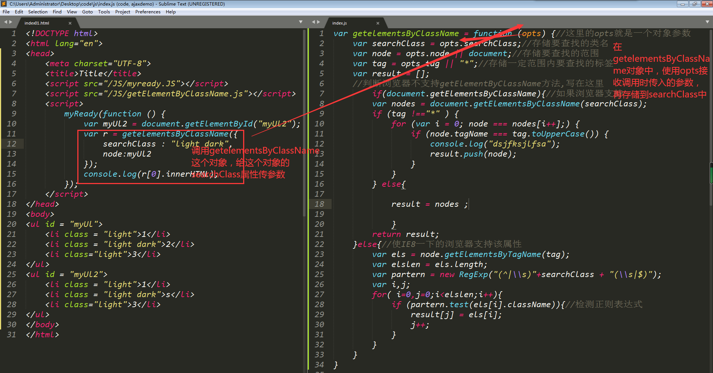This screenshot has width=713, height=373.
Task: Open the View menu
Action: [x=72, y=12]
